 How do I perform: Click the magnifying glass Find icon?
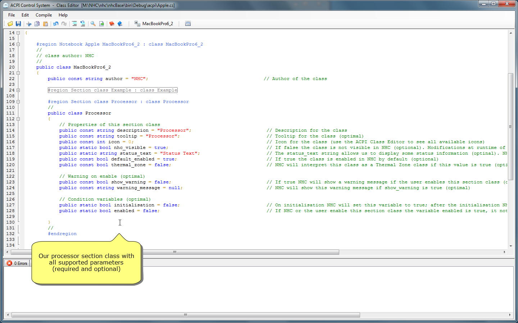93,24
